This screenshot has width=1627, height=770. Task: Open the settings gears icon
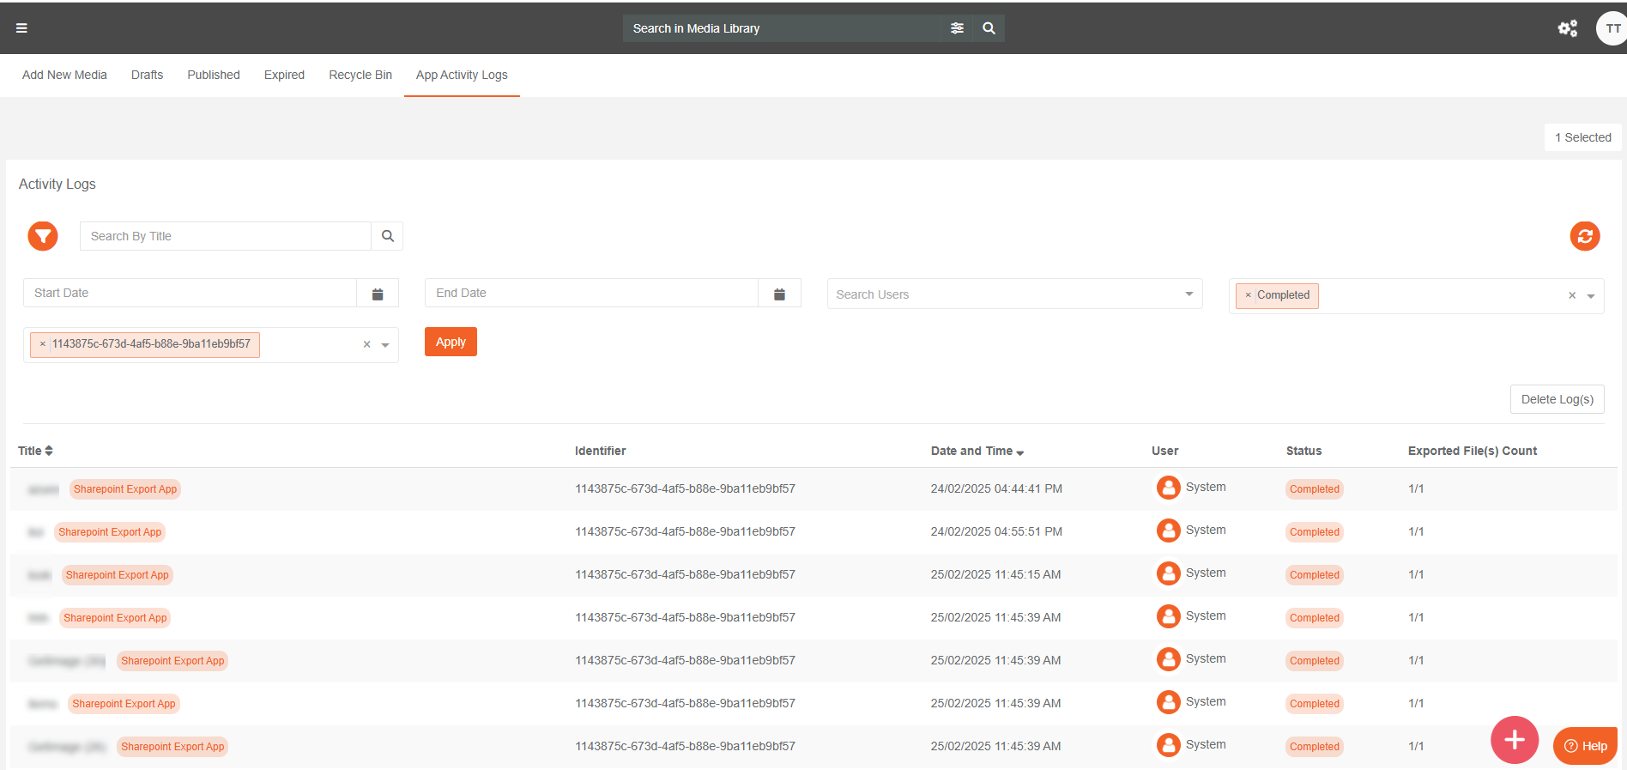click(x=1567, y=28)
